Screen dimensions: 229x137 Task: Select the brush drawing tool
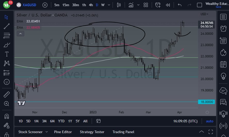pyautogui.click(x=7, y=45)
